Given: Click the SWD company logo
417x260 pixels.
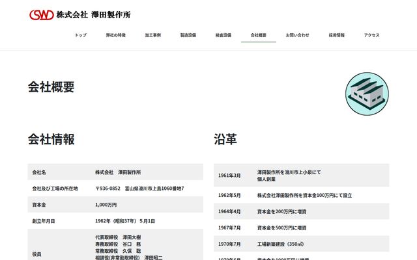Looking at the screenshot, I should tap(42, 15).
